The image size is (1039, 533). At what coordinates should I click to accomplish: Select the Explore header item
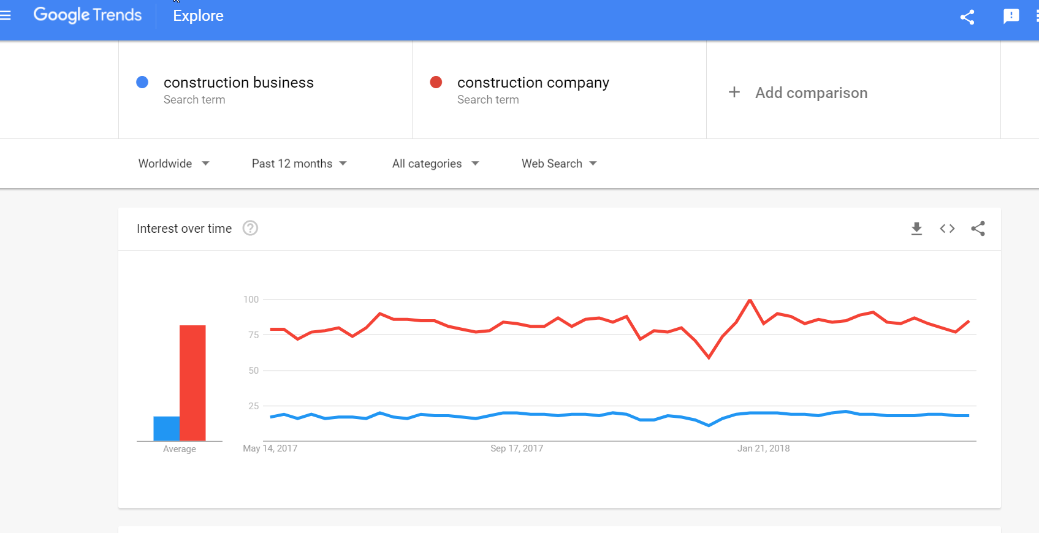[x=198, y=16]
